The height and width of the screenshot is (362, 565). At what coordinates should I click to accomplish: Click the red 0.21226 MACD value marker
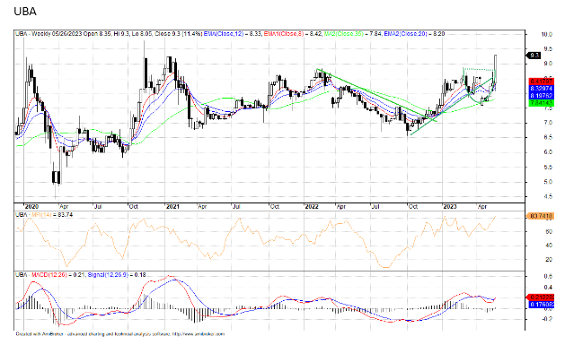click(x=540, y=297)
